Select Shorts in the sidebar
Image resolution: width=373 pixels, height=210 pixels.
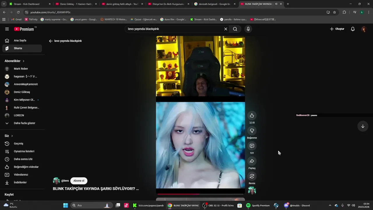coord(22,48)
